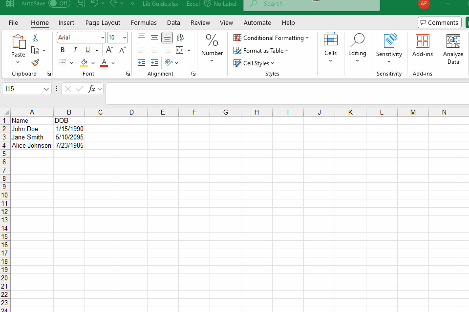
Task: Apply the yellow Fill Color
Action: coord(84,63)
